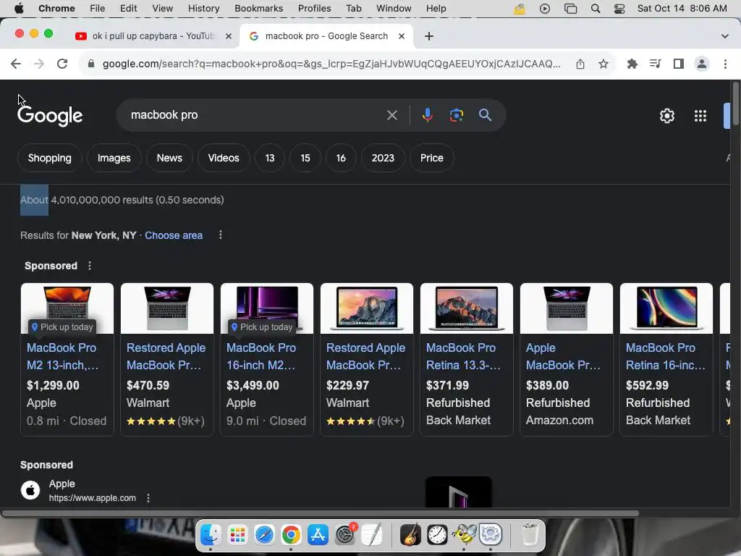Open the Google apps grid
Viewport: 741px width, 556px height.
point(700,116)
